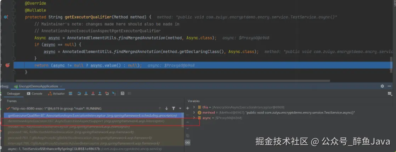Toggle the show watches glasses icon
The height and width of the screenshot is (152, 396).
[x=187, y=143]
